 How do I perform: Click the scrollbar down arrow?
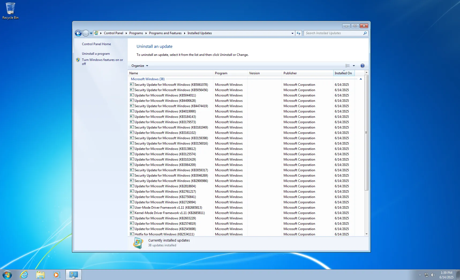367,234
